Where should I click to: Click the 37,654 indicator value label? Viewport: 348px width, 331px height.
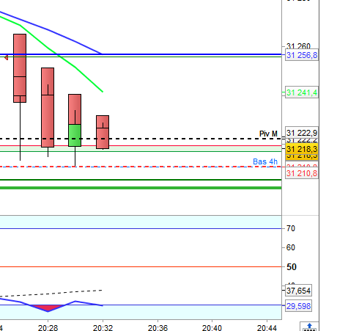pos(298,291)
